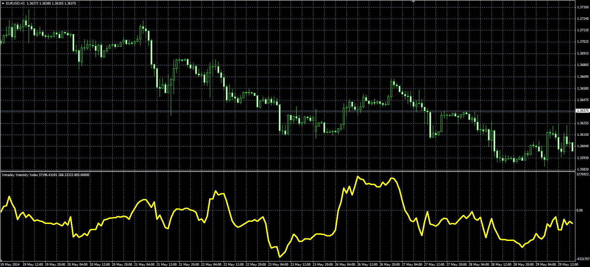This screenshot has width=590, height=267.
Task: Click the 1.37135 price scale value
Action: [x=583, y=30]
